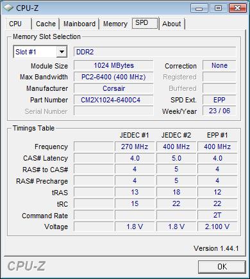This screenshot has height=279, width=250.
Task: Click the Manufacturer field showing Corsair
Action: 113,88
